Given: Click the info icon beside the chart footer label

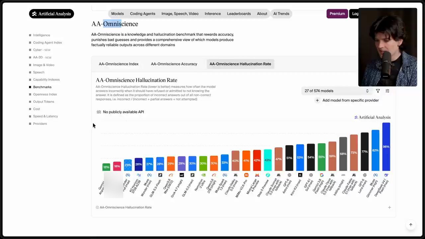Looking at the screenshot, I should 97,207.
